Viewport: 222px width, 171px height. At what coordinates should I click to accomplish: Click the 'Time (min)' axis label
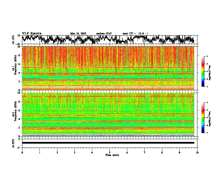(x=112, y=155)
